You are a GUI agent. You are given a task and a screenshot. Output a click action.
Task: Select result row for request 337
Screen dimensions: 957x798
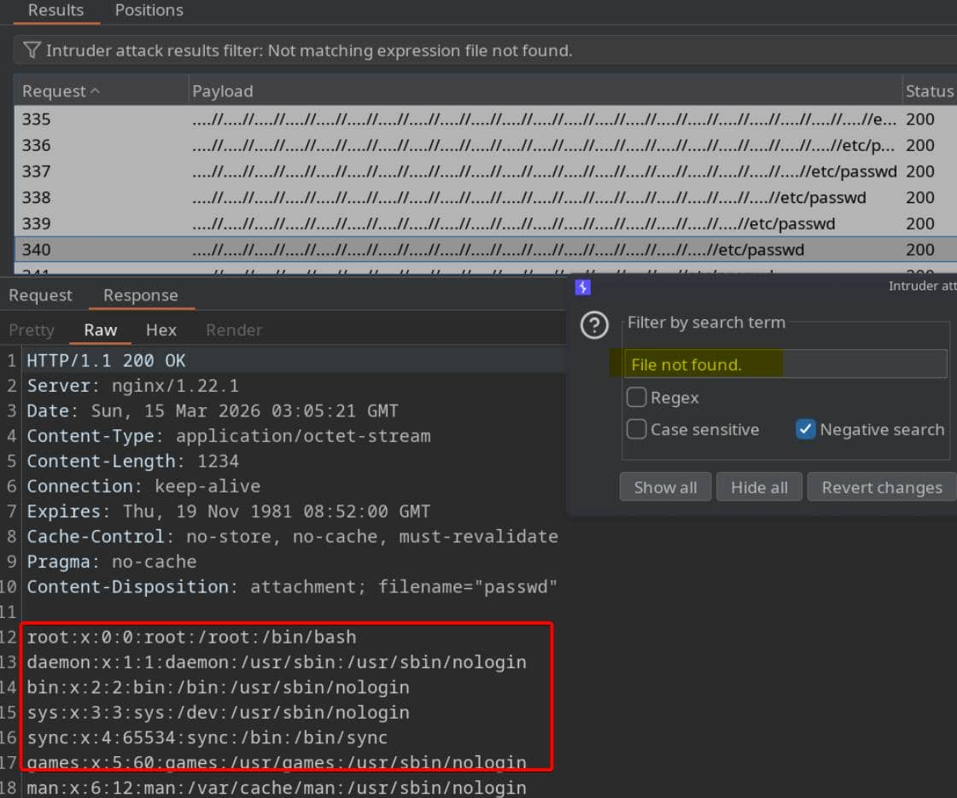click(461, 172)
